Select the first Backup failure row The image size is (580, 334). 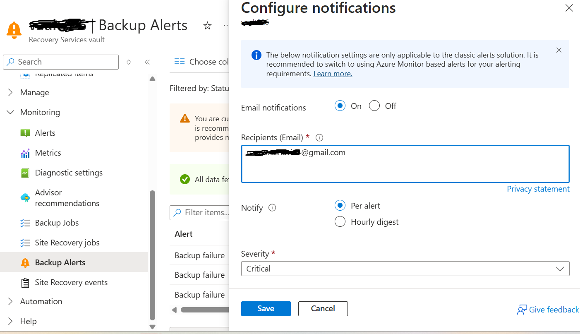coord(199,255)
